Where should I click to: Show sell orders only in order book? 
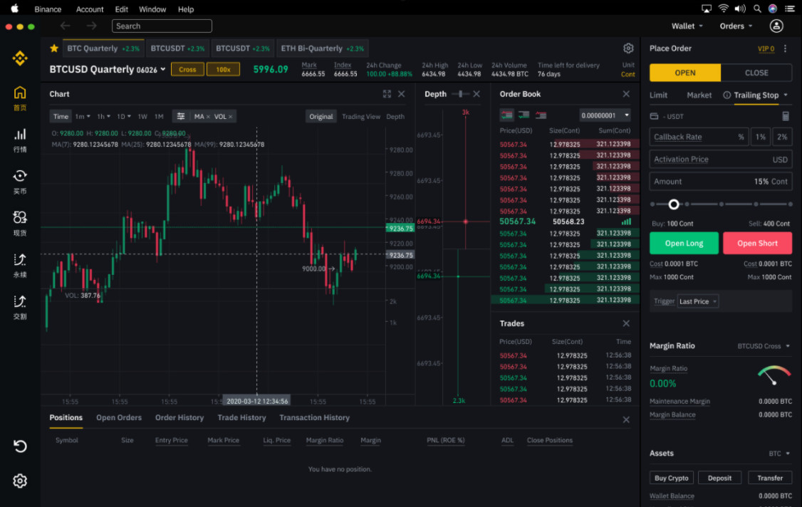click(x=541, y=115)
